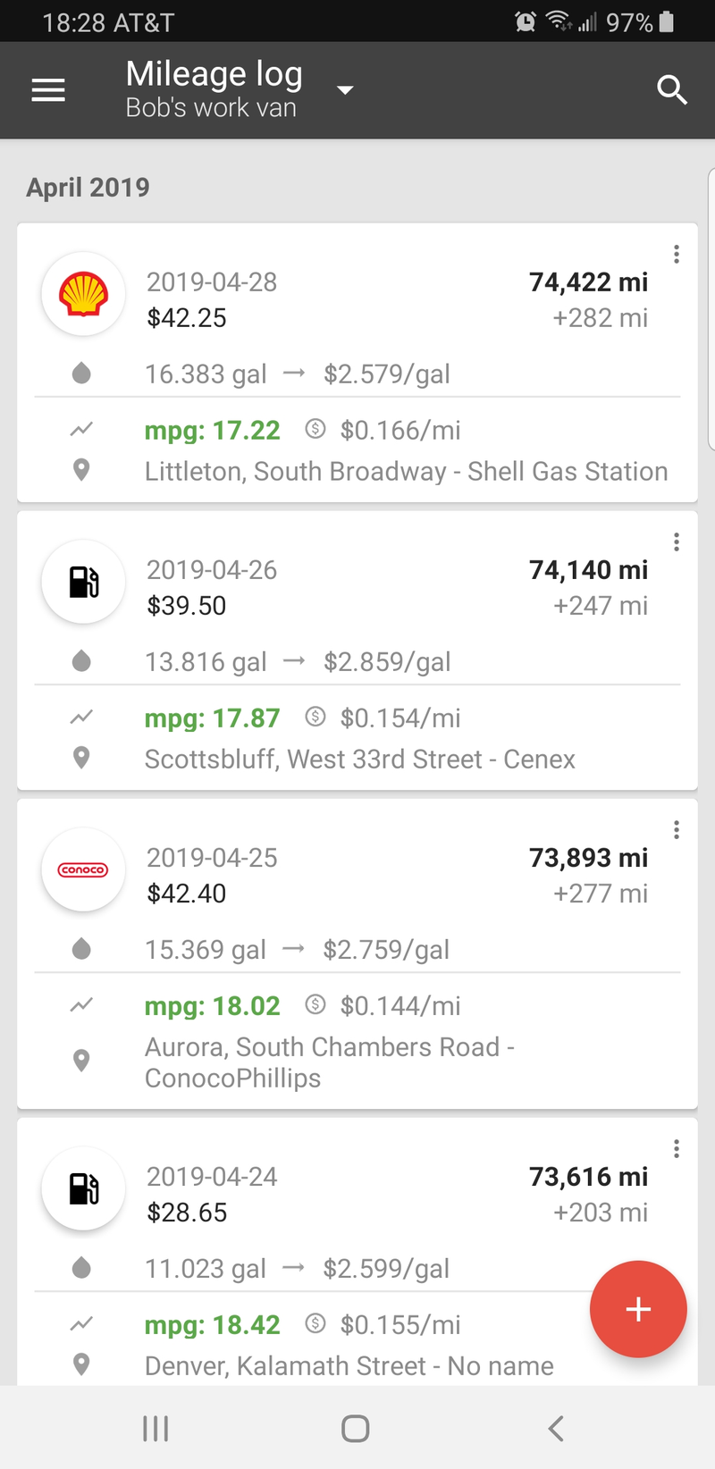Tap the Conoco logo icon
Viewport: 715px width, 1469px height.
point(83,869)
